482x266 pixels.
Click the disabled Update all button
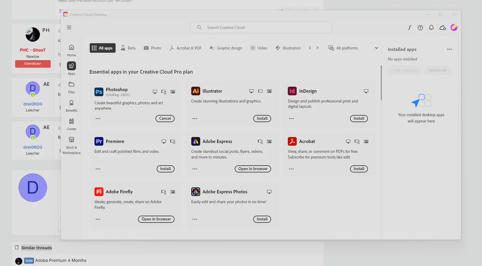[437, 70]
